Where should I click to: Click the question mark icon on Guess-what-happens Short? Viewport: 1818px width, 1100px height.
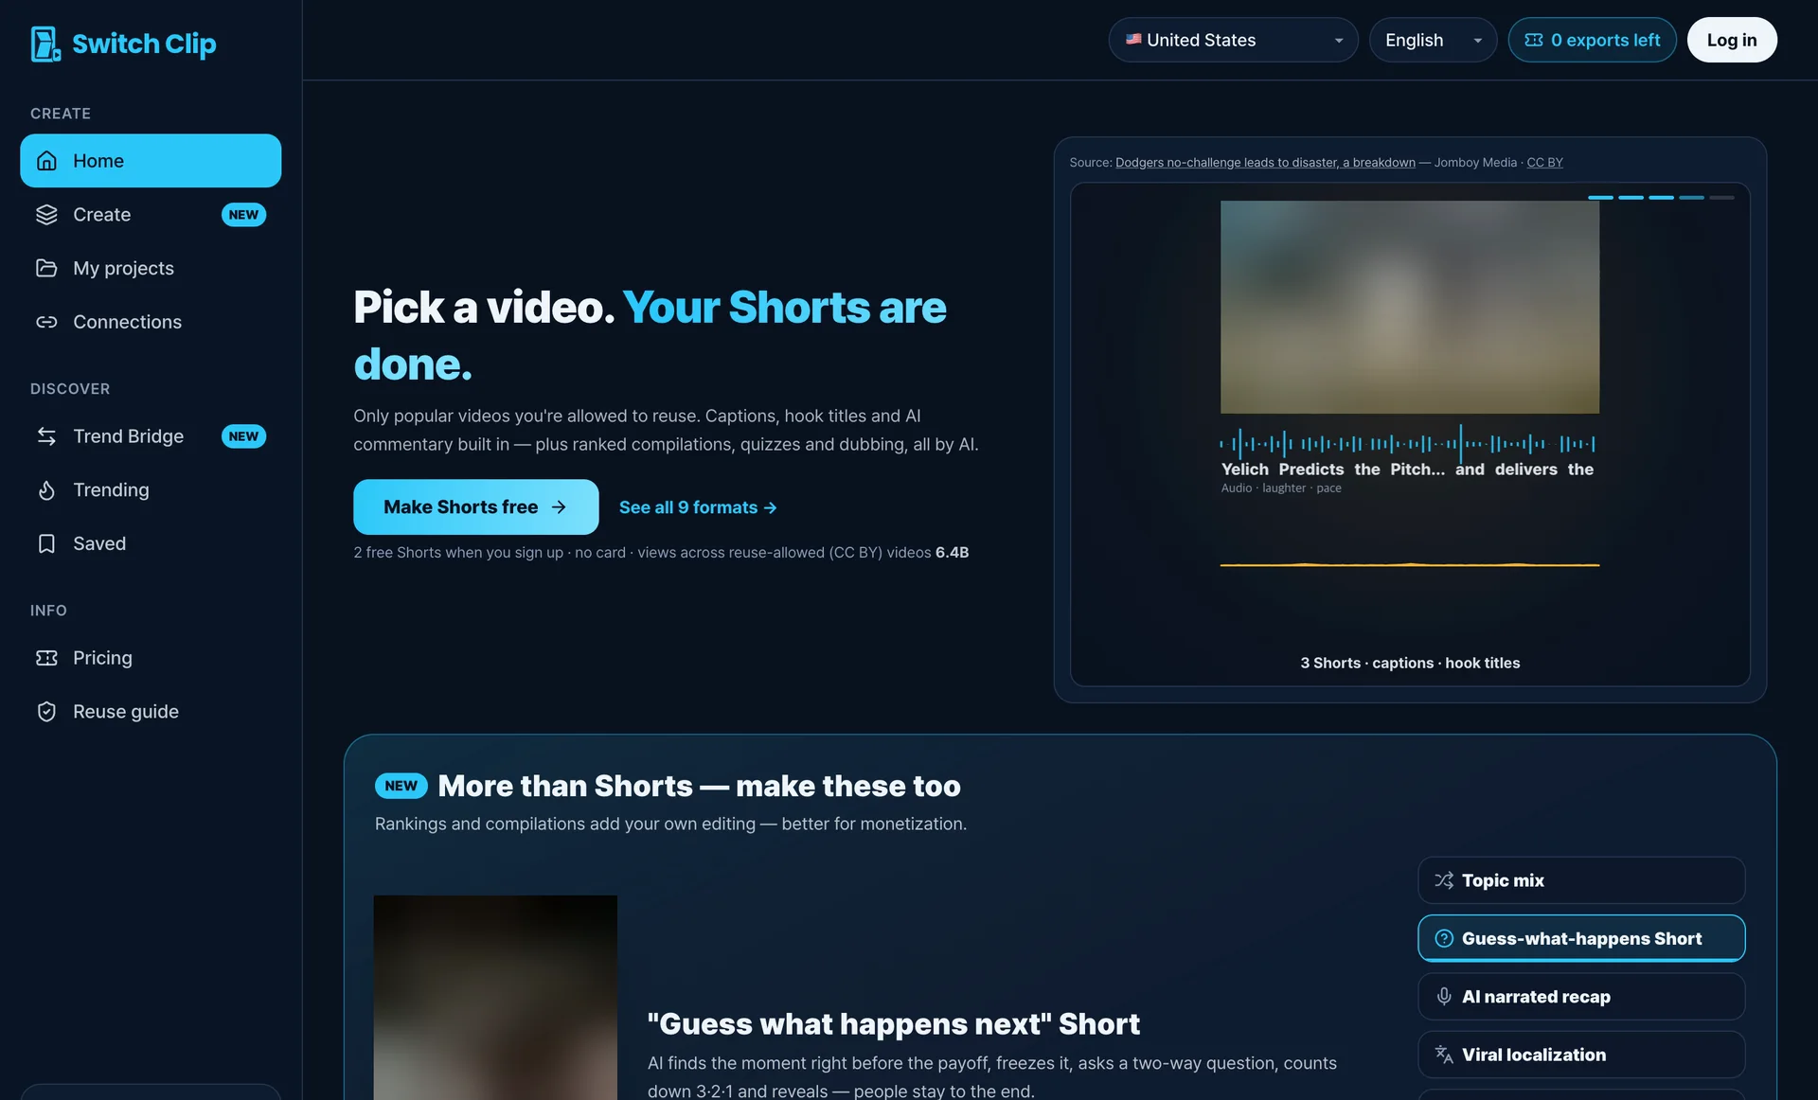pos(1444,938)
